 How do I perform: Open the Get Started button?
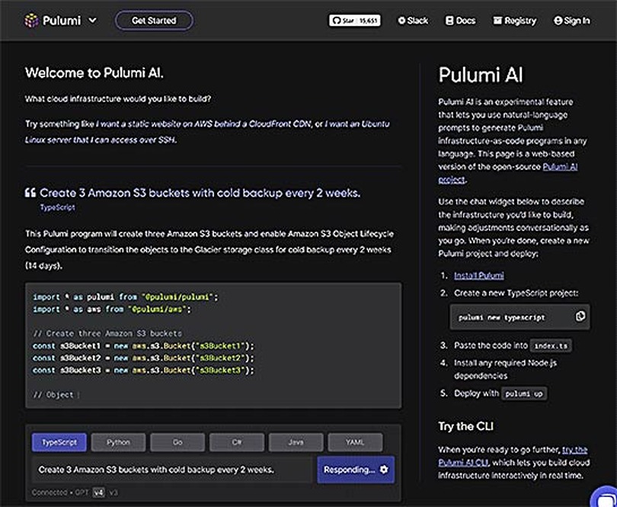(x=154, y=21)
